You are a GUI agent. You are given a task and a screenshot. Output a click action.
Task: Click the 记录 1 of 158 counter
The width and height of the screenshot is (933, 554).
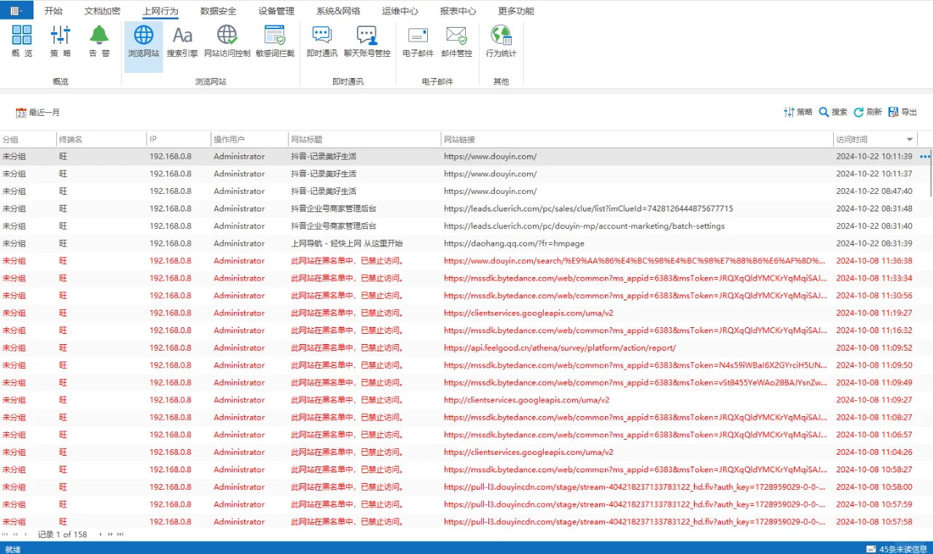click(x=62, y=534)
